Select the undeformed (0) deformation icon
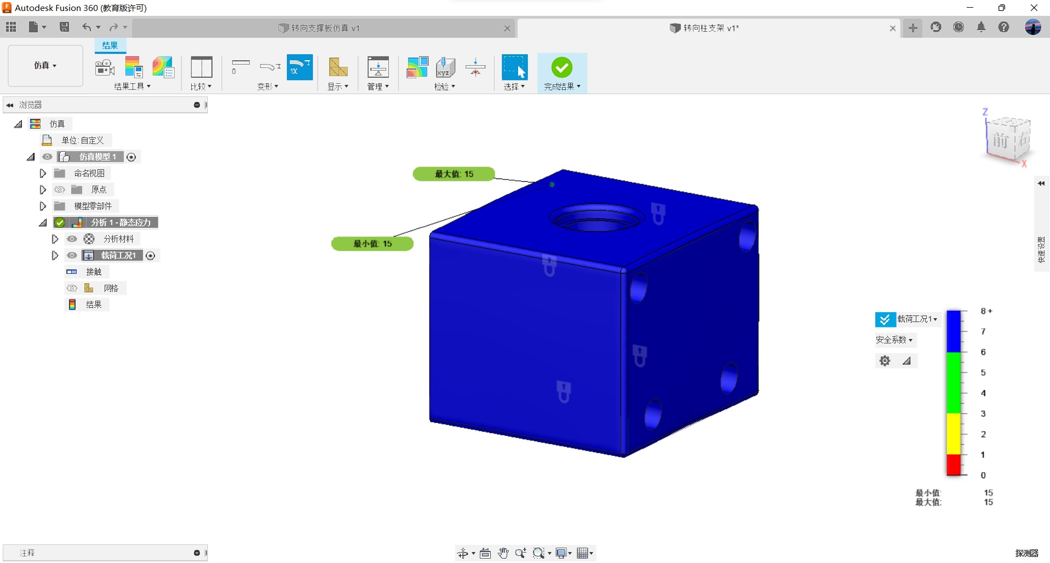The image size is (1050, 563). tap(240, 66)
